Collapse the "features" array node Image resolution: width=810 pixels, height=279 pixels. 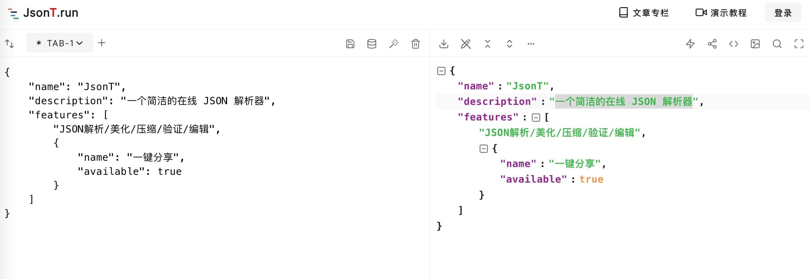[x=536, y=118]
